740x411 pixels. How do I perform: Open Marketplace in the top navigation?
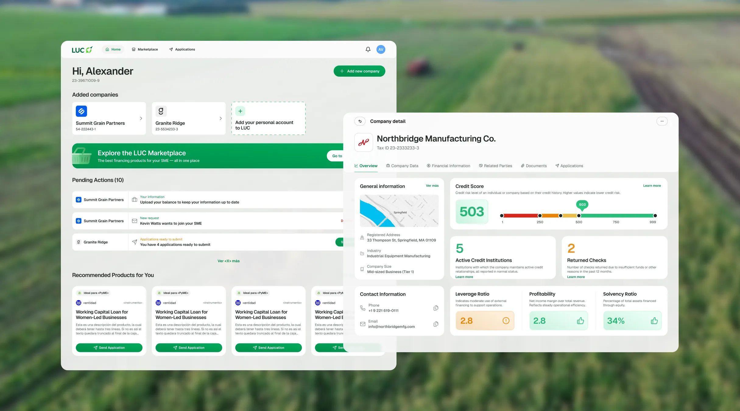coord(145,49)
